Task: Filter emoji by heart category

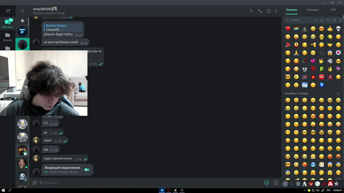Action: (x=315, y=20)
